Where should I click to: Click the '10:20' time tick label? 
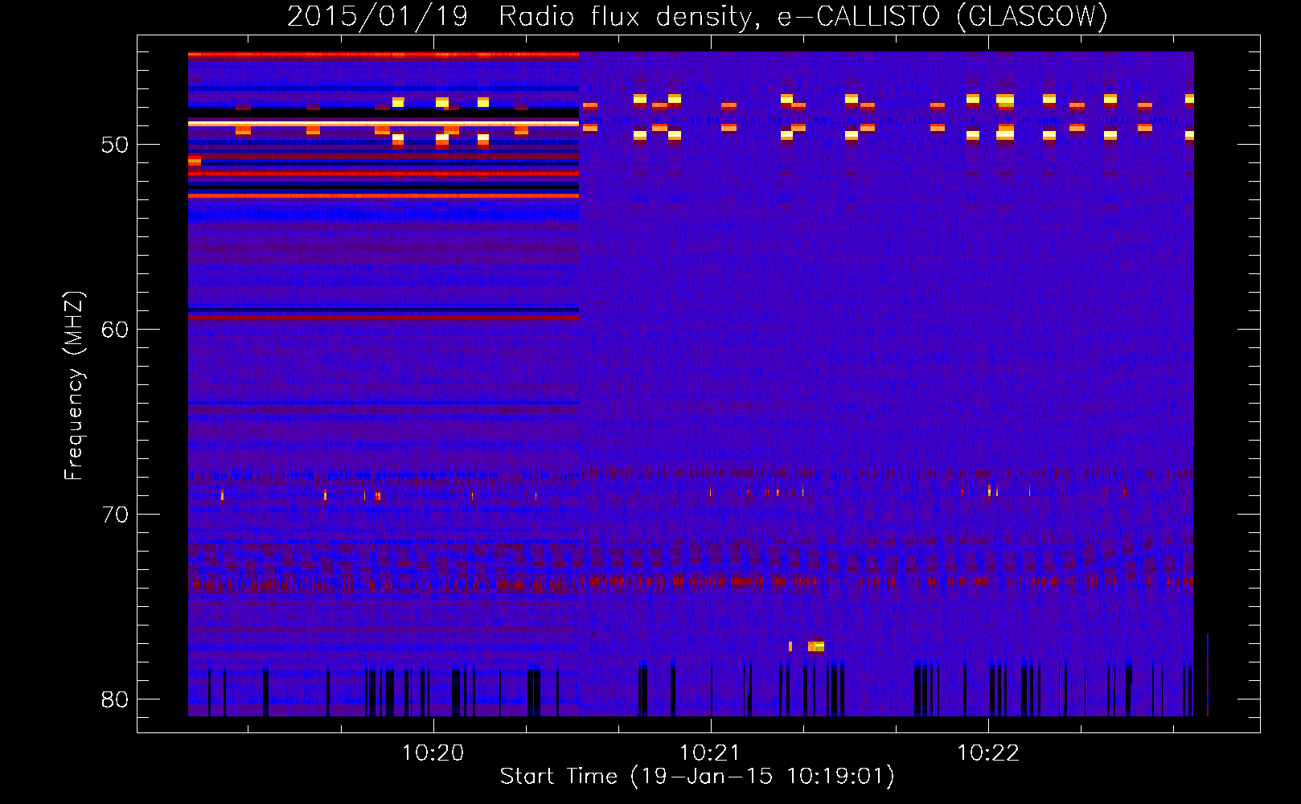point(433,753)
